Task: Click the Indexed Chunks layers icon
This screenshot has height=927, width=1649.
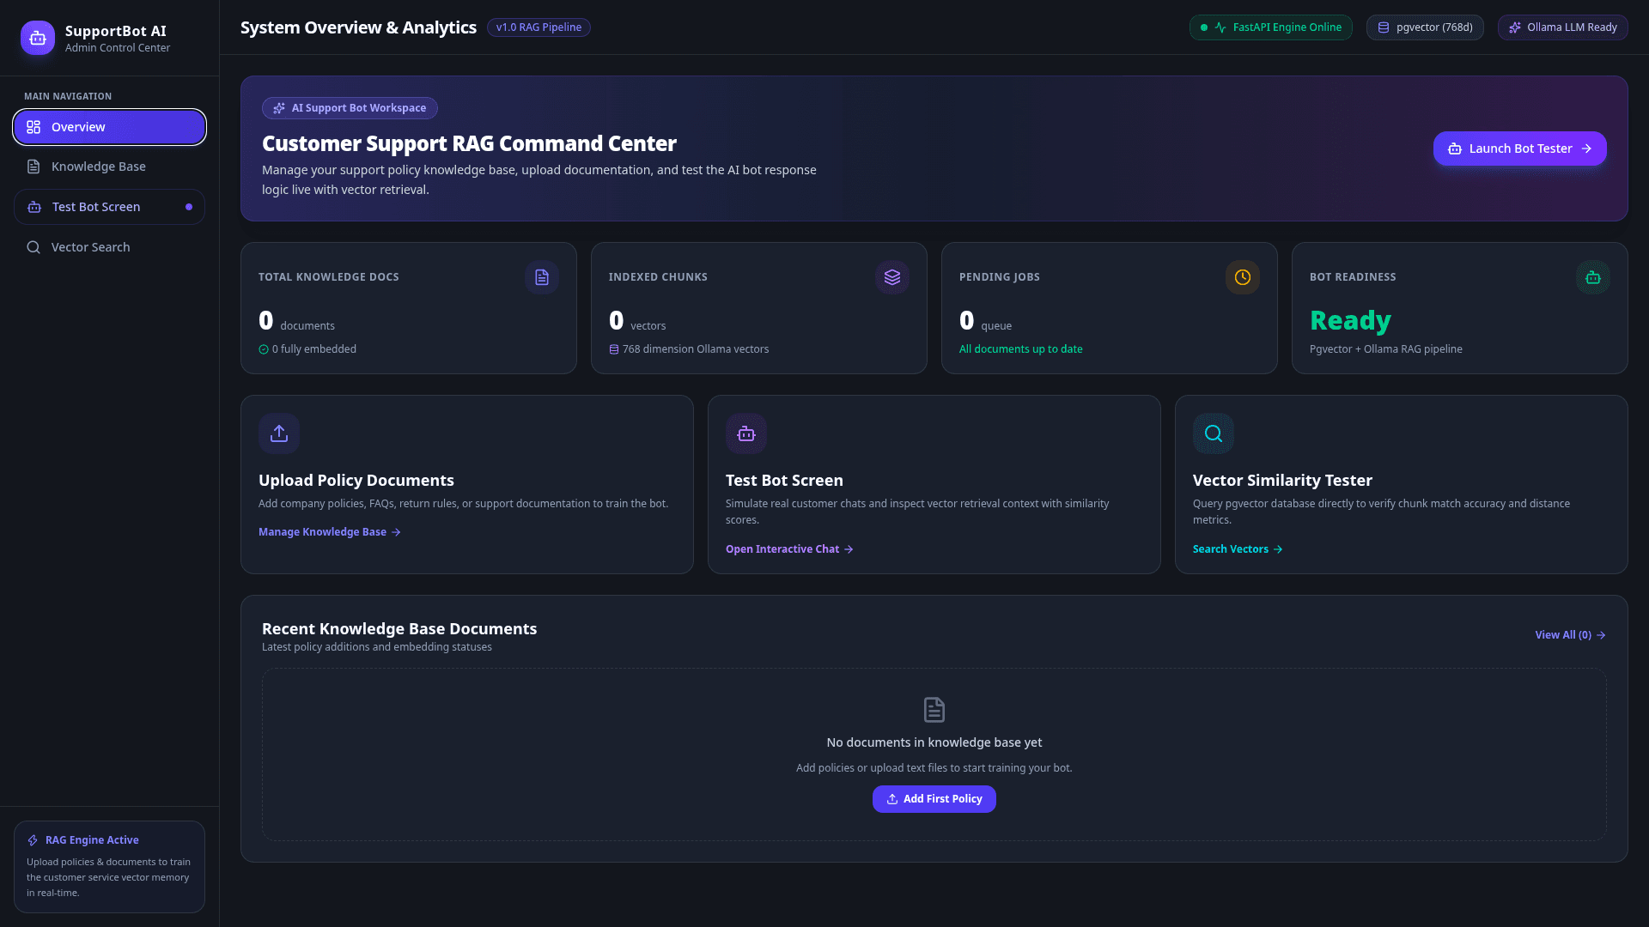Action: 892,277
